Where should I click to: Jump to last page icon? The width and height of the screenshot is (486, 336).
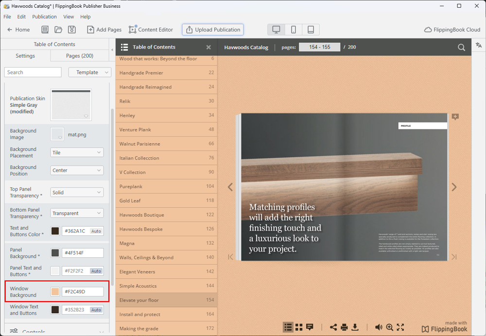(x=454, y=257)
